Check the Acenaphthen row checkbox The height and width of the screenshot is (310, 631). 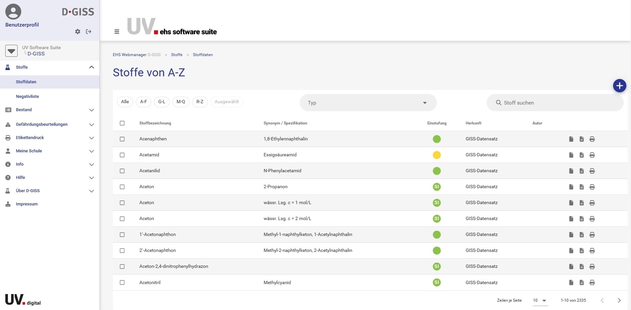click(122, 139)
